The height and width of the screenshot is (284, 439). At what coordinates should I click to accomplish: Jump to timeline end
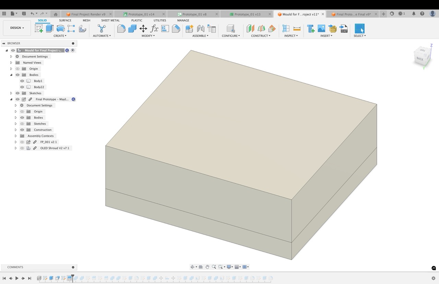tap(29, 278)
